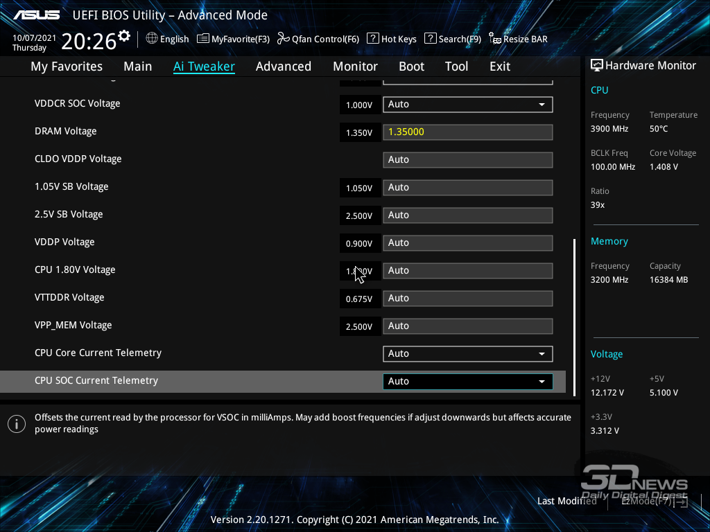Click the 1.000V SOC reading
The image size is (710, 532).
click(359, 105)
